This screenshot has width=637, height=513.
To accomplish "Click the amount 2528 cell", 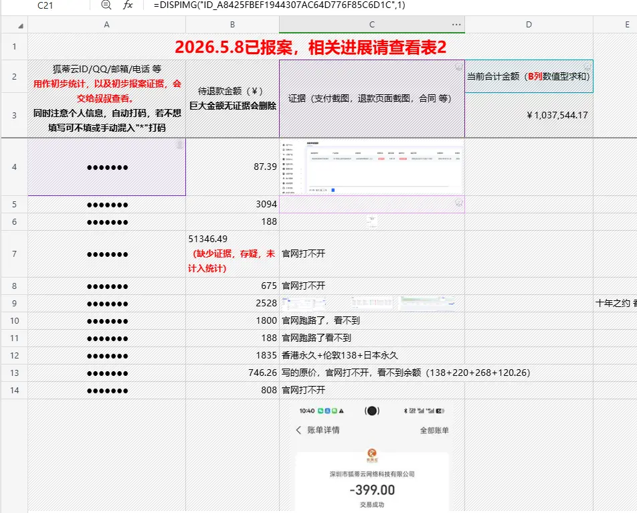I will click(x=232, y=304).
